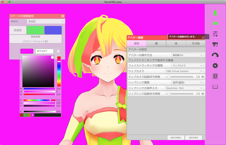Click the S saturation slider bar

40,103
